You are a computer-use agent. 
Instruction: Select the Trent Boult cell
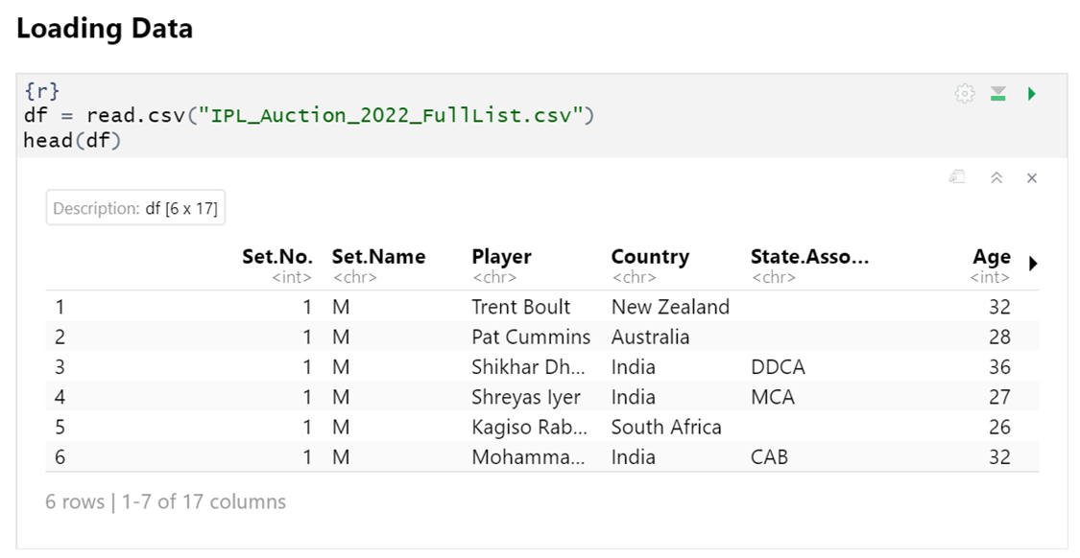pyautogui.click(x=520, y=307)
